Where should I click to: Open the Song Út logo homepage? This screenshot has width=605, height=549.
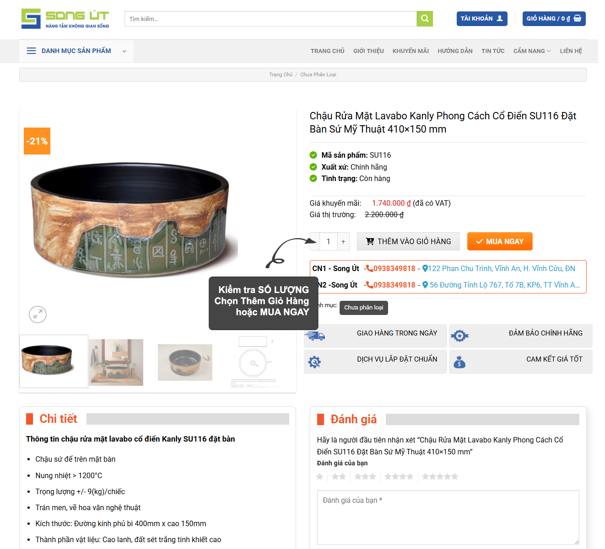click(65, 19)
